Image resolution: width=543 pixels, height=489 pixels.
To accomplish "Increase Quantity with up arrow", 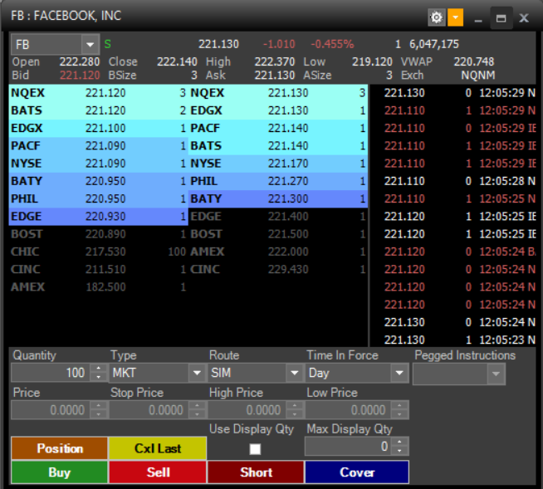I will [99, 369].
